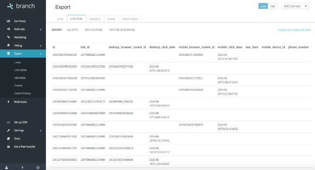Click the Referrals share icon
The height and width of the screenshot is (170, 315).
point(8,29)
